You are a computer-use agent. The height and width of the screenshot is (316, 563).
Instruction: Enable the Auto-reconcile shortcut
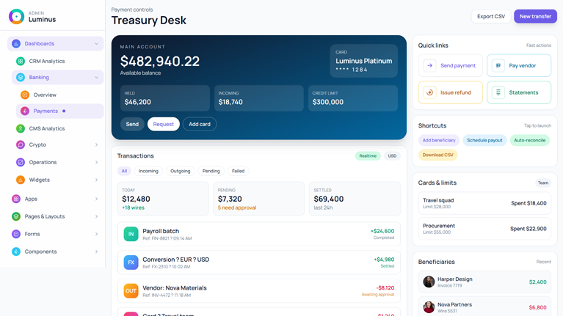tap(529, 140)
